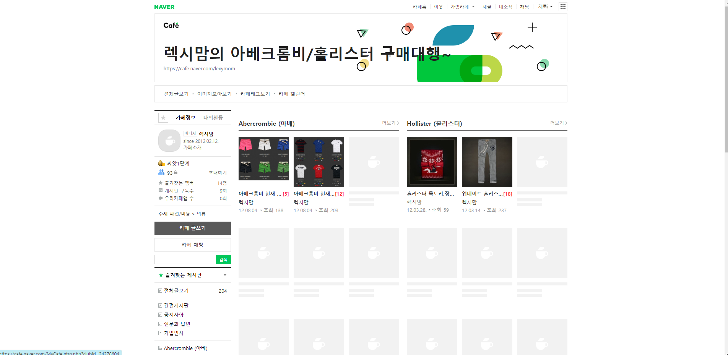The height and width of the screenshot is (355, 728).
Task: Click the 의류 category link
Action: pos(201,214)
